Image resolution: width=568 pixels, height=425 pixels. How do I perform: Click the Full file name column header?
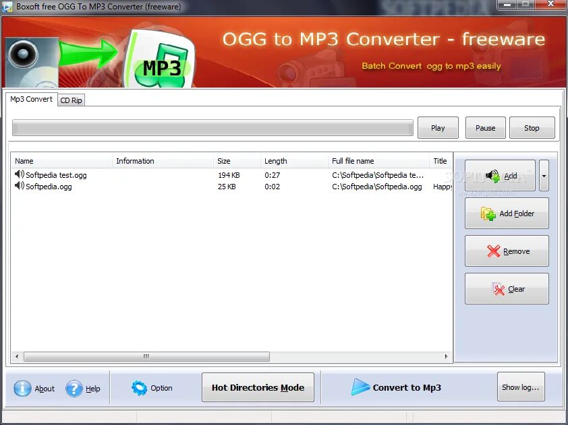(x=378, y=161)
